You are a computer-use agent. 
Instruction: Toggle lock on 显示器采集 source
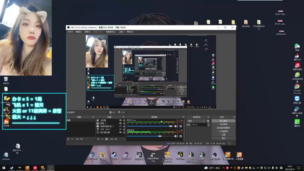124,132
